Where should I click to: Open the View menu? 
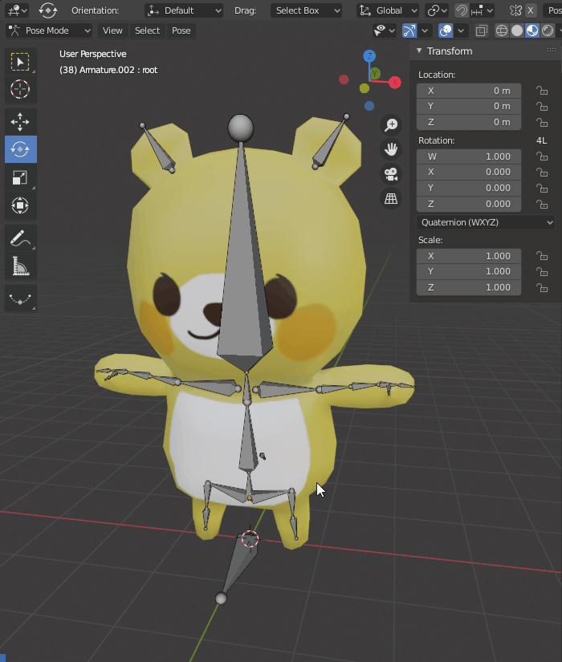112,30
